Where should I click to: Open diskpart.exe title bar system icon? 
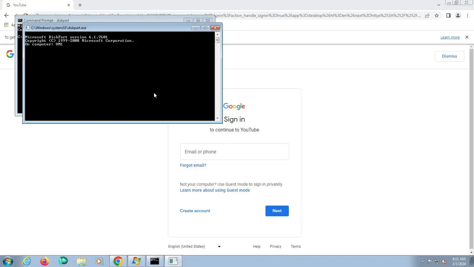(27, 28)
